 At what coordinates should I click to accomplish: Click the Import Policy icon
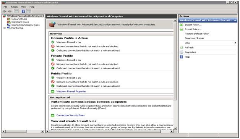182,25
